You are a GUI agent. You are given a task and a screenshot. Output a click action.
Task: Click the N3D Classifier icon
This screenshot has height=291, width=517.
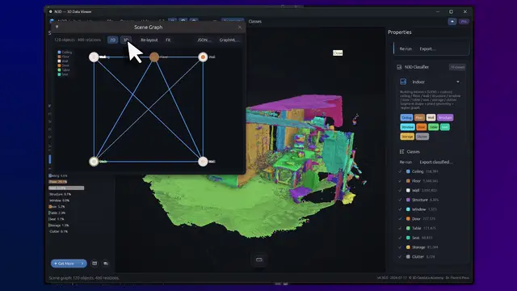click(399, 67)
